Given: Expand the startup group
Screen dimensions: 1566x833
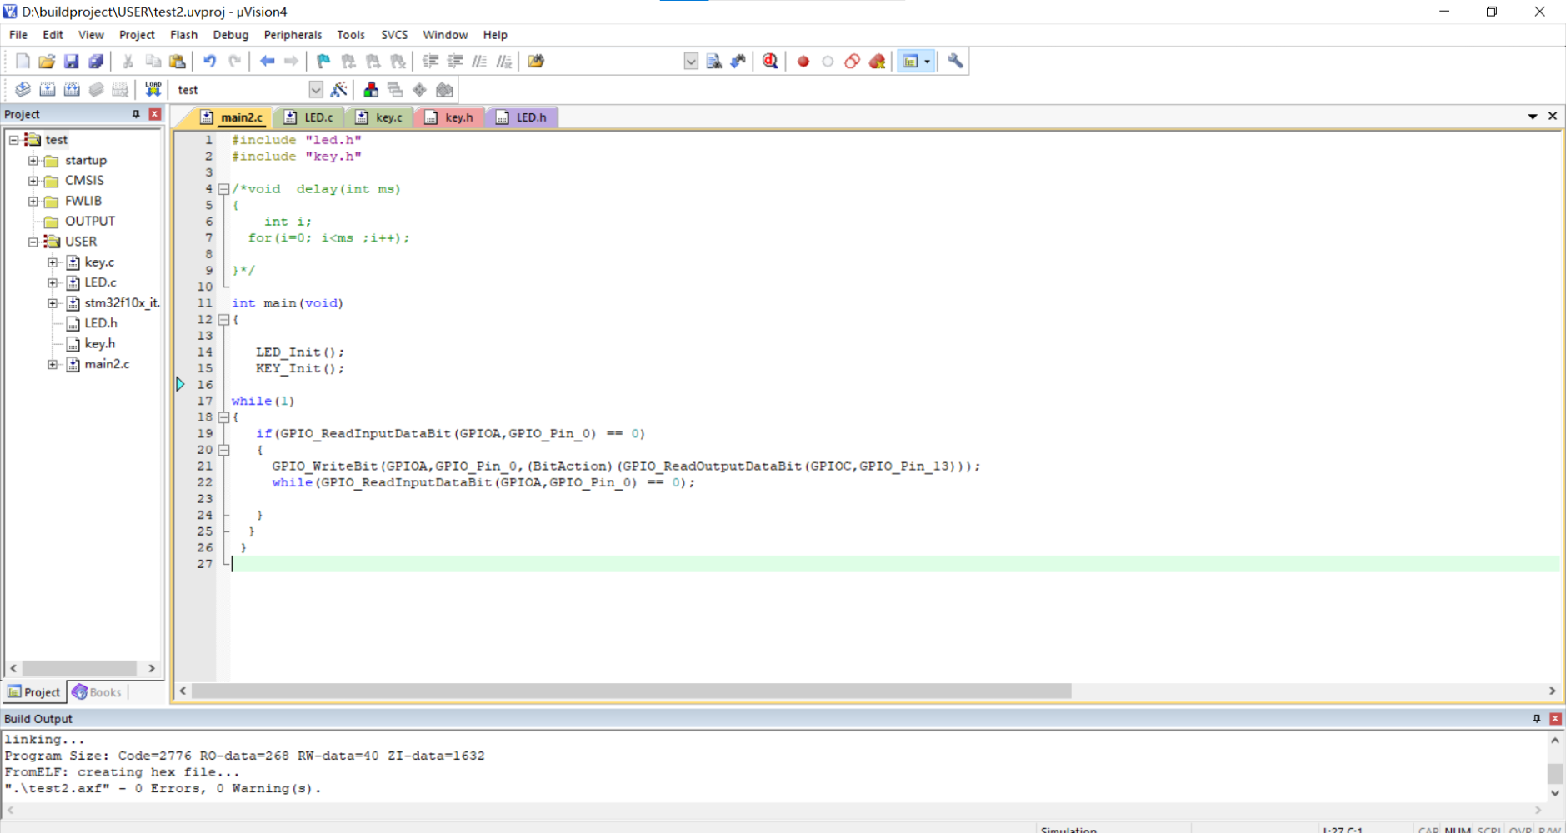Looking at the screenshot, I should (33, 160).
